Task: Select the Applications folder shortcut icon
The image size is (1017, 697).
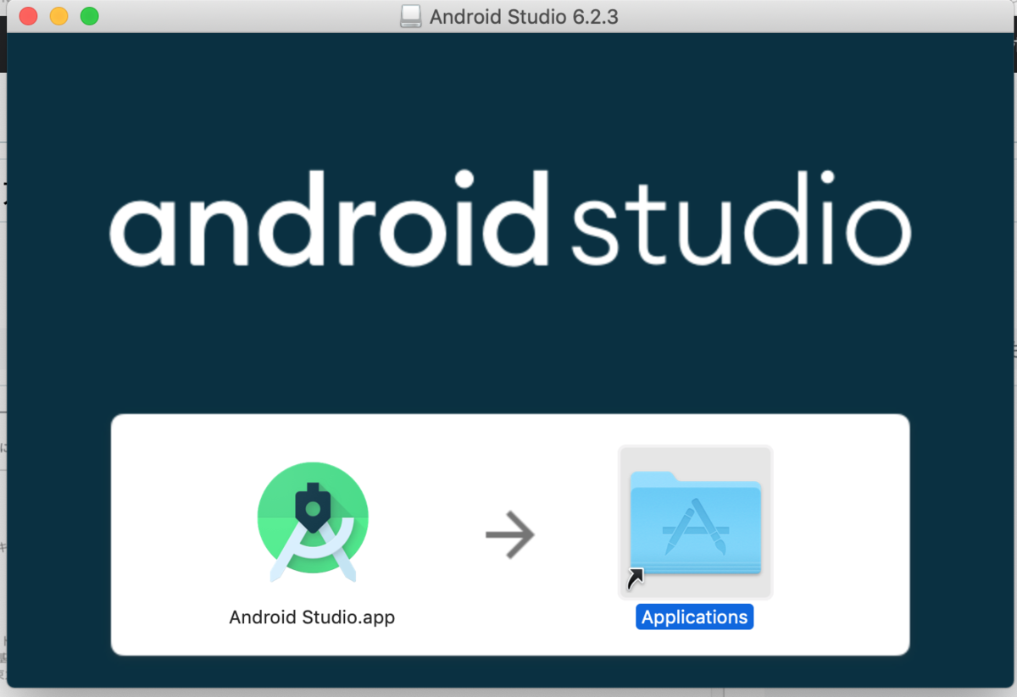Action: [x=695, y=523]
